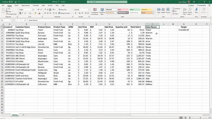
Task: Select the Format Painter tool
Action: [11, 14]
